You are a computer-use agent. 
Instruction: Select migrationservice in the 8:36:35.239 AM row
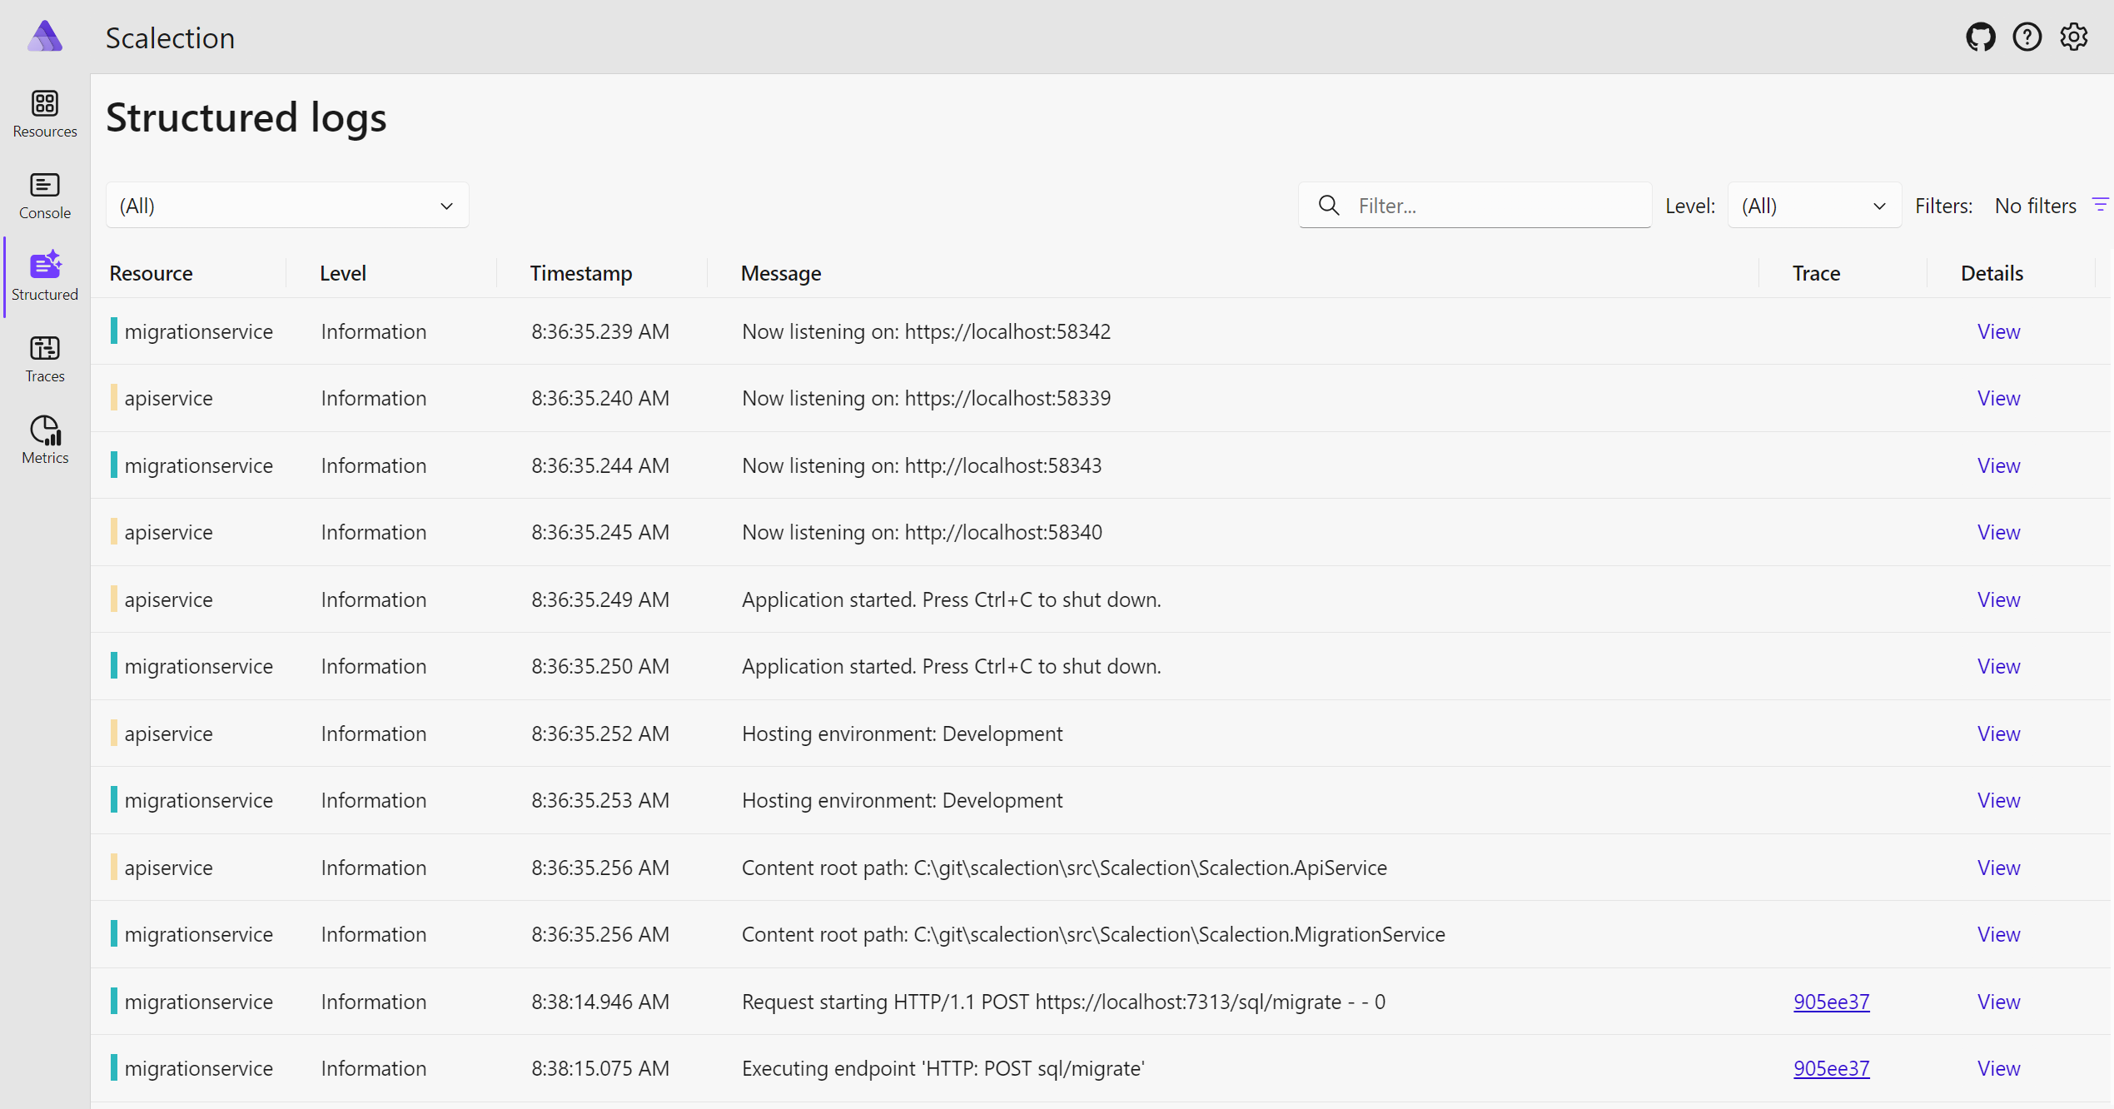click(198, 331)
